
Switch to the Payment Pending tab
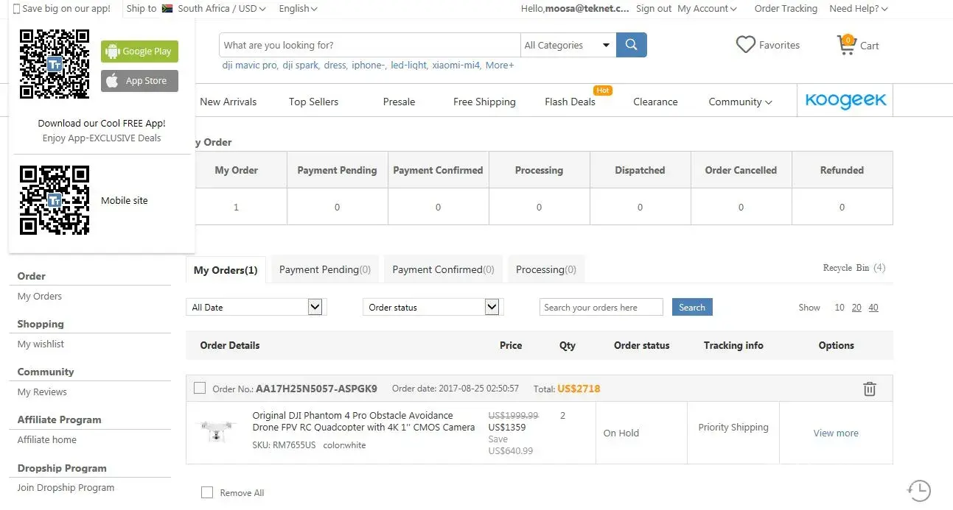[324, 269]
